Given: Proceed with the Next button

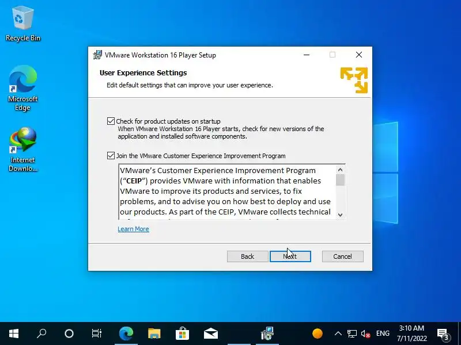Looking at the screenshot, I should (x=290, y=256).
